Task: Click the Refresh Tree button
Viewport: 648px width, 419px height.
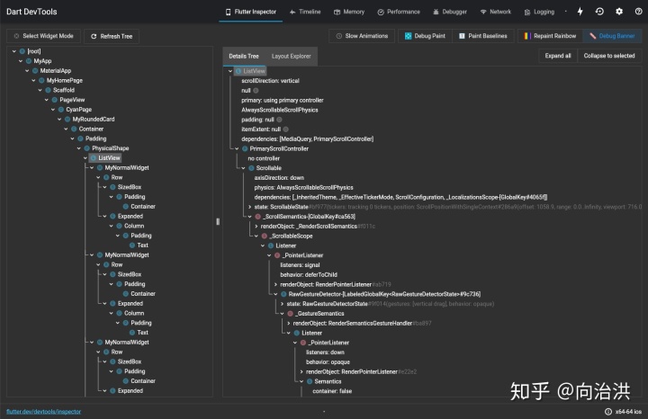Action: [112, 36]
